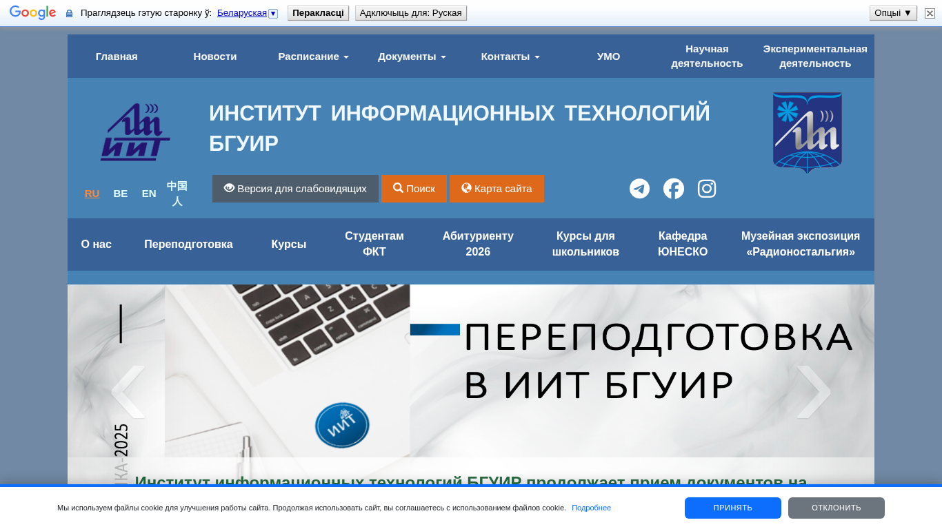Open the Telegram channel icon
Screen dimensions: 942x529
click(x=639, y=189)
